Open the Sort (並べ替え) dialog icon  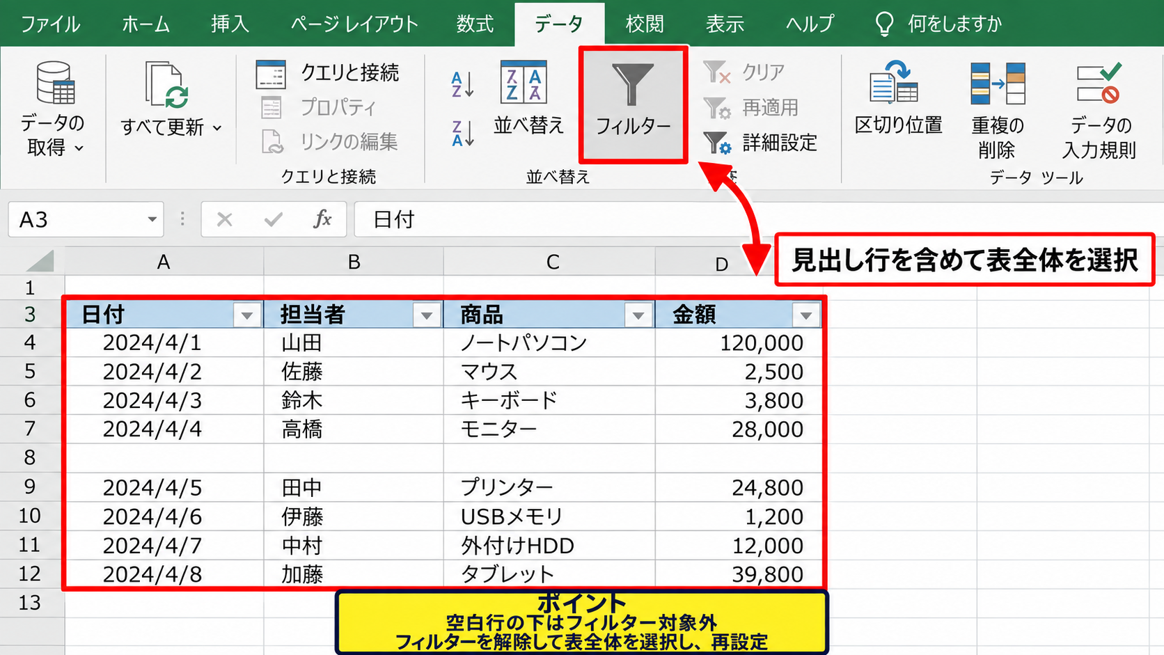tap(524, 82)
